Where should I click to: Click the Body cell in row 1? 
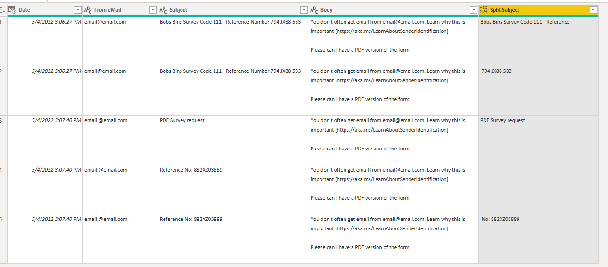click(394, 41)
